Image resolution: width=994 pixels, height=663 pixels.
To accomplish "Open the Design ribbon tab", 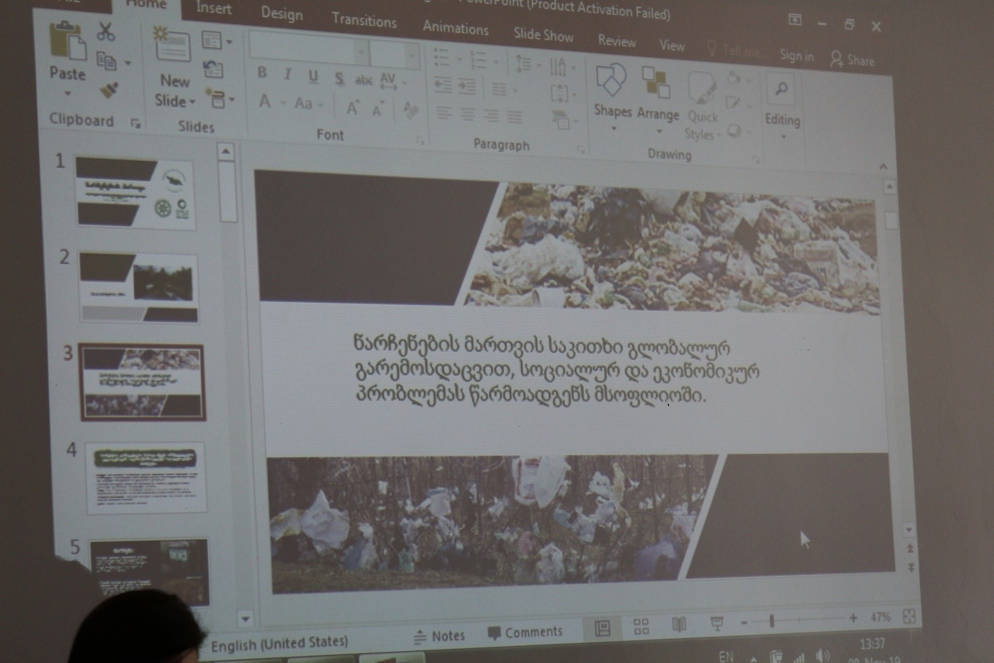I will (x=281, y=13).
